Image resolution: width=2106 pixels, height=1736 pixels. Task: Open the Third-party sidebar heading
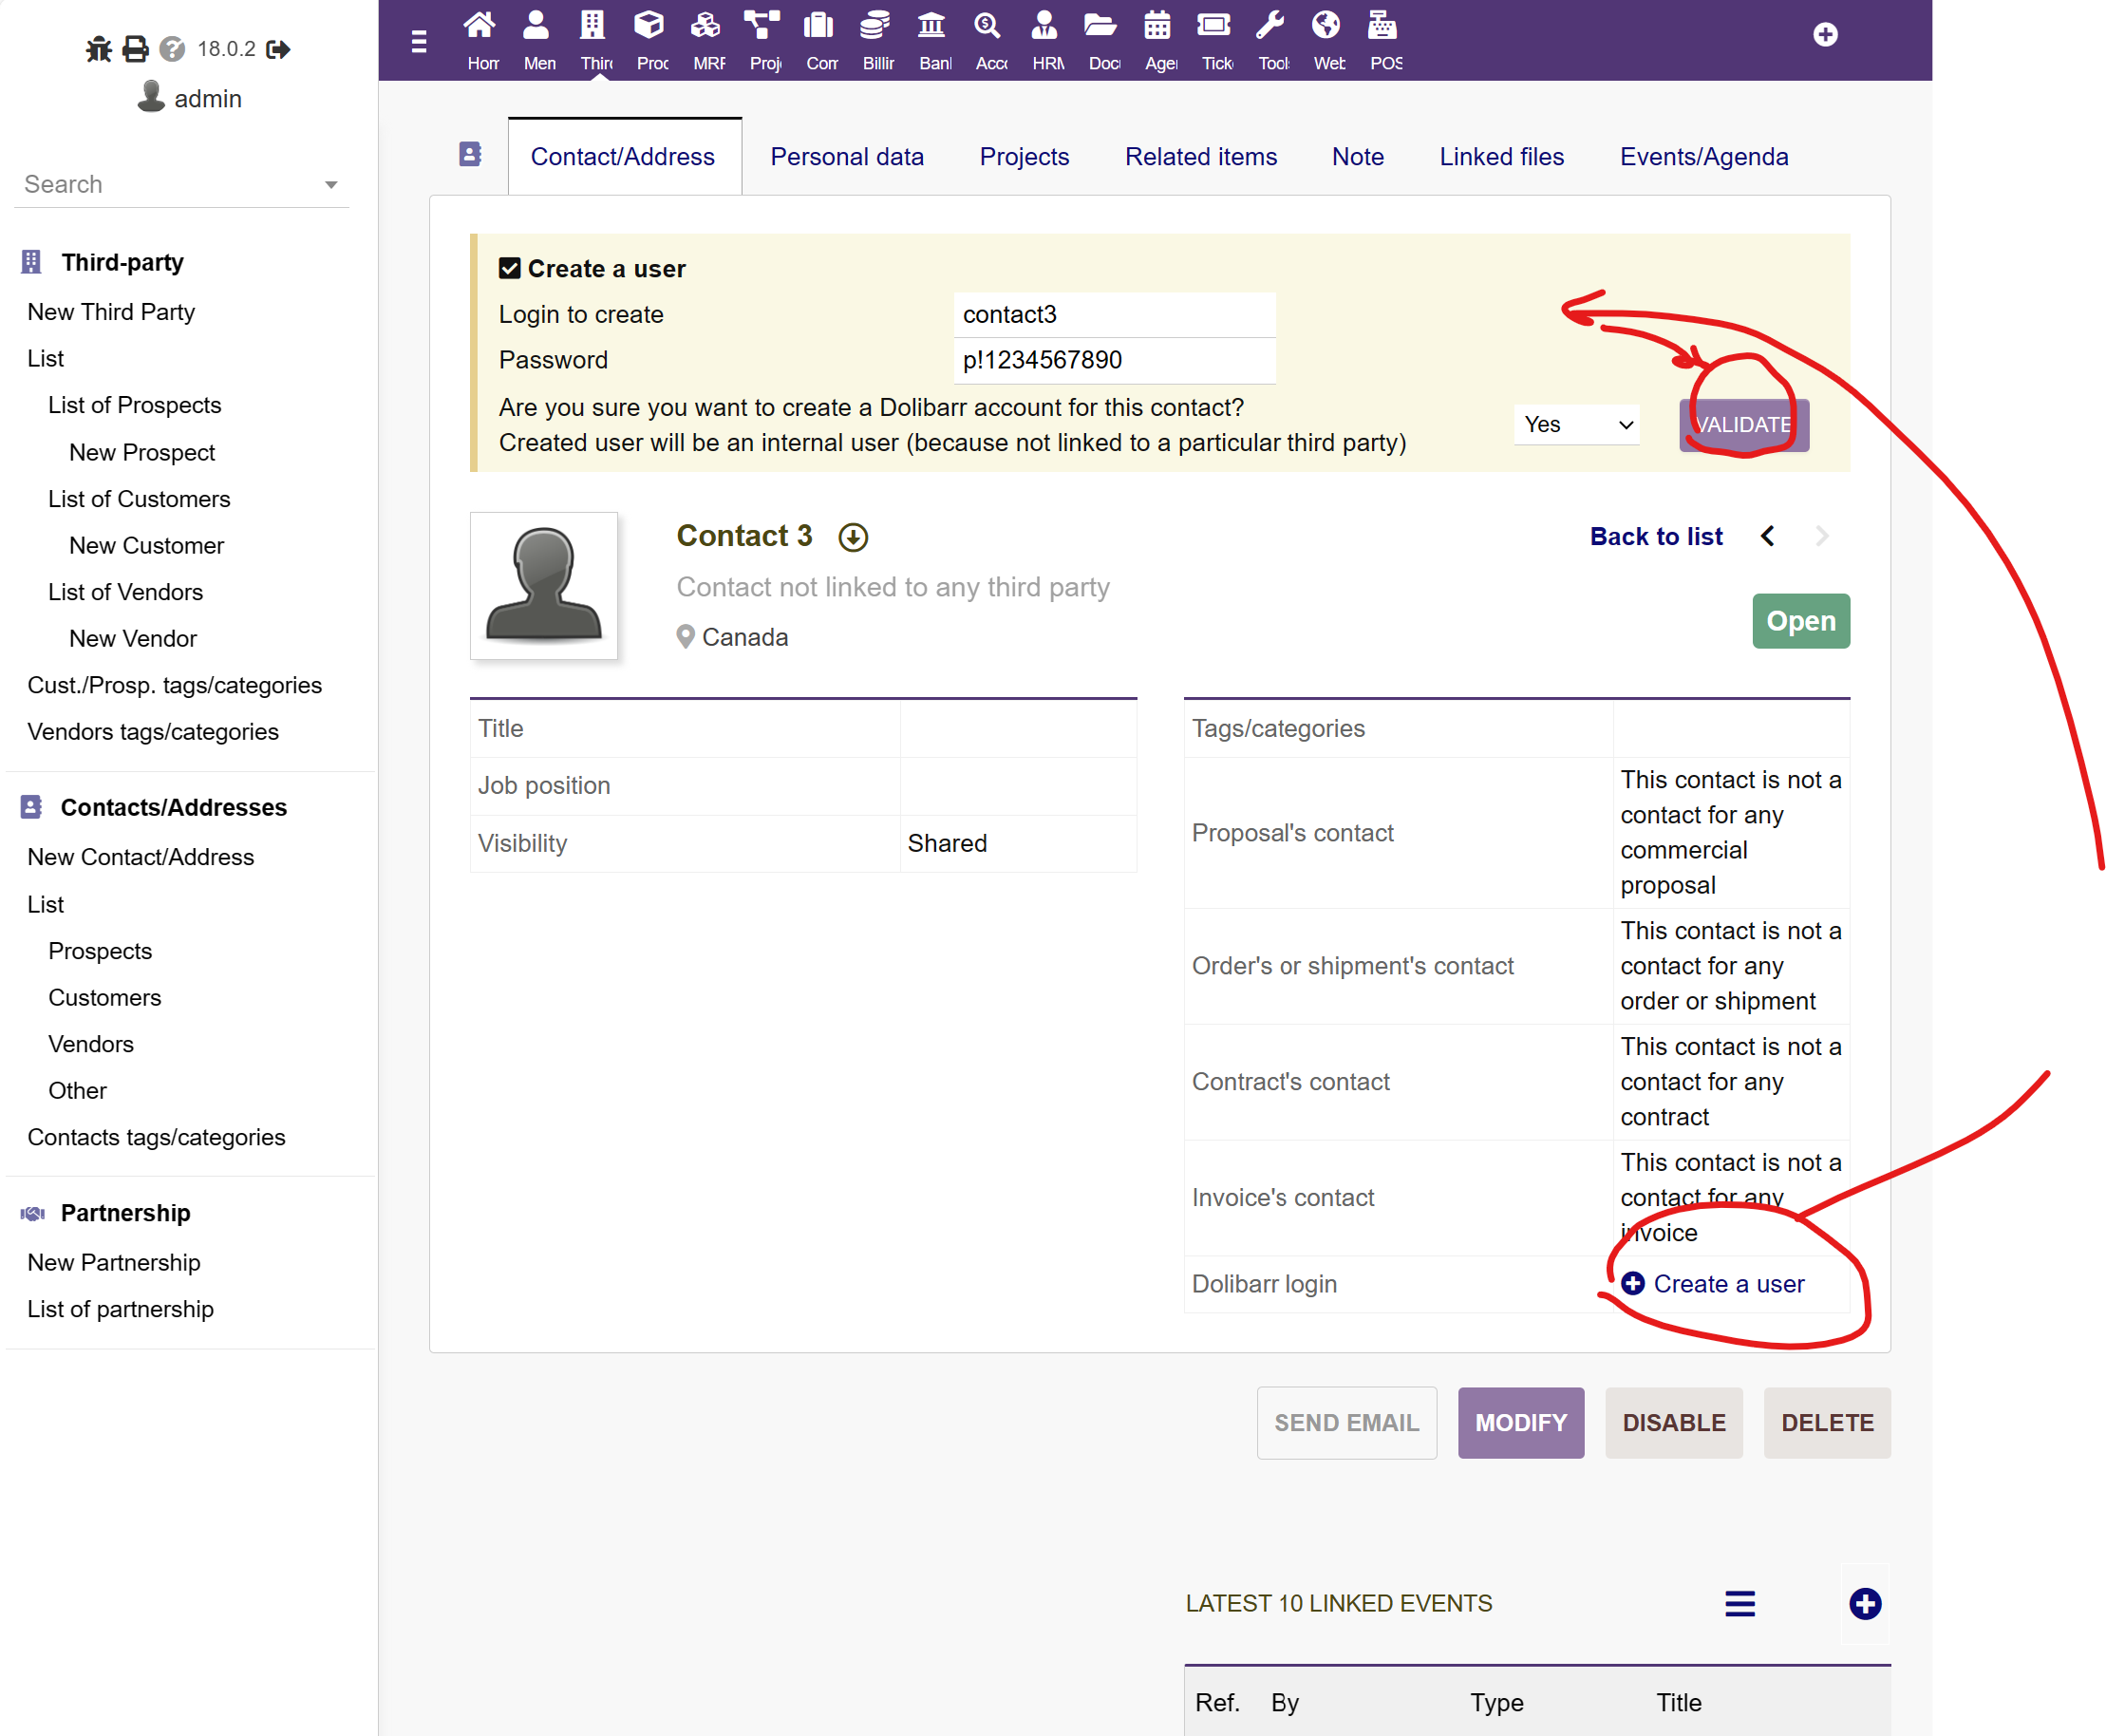pyautogui.click(x=123, y=262)
